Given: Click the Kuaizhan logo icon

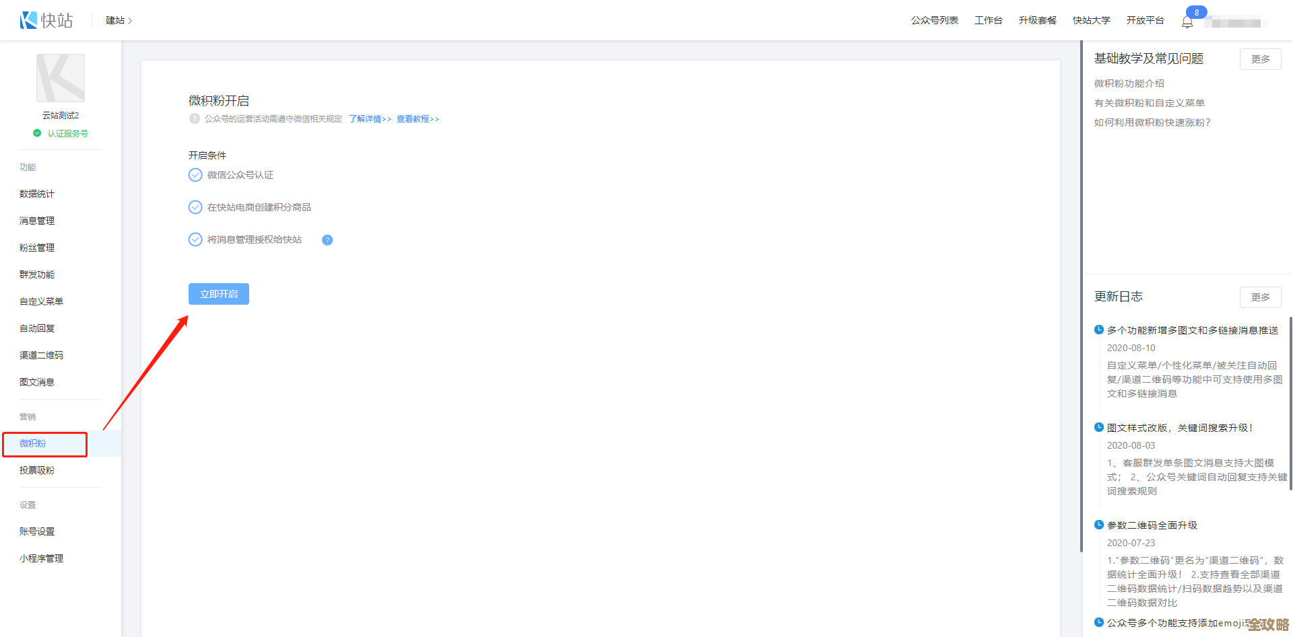Looking at the screenshot, I should (x=28, y=20).
